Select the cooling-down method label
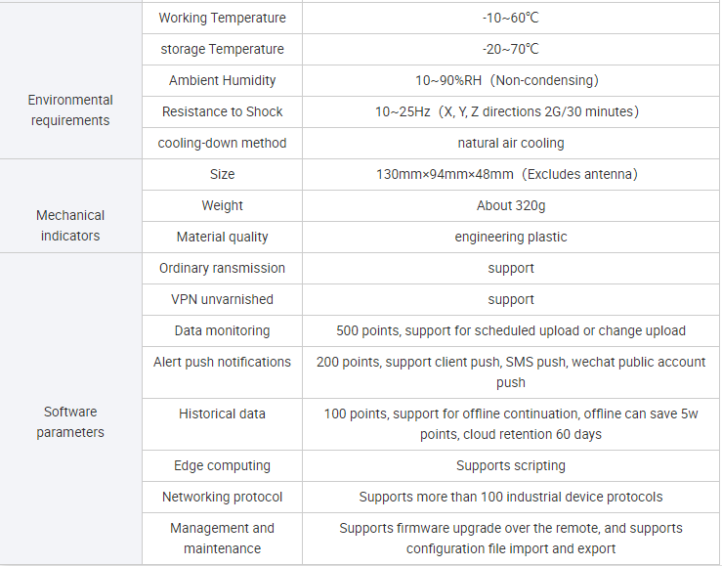Image resolution: width=722 pixels, height=566 pixels. 223,143
